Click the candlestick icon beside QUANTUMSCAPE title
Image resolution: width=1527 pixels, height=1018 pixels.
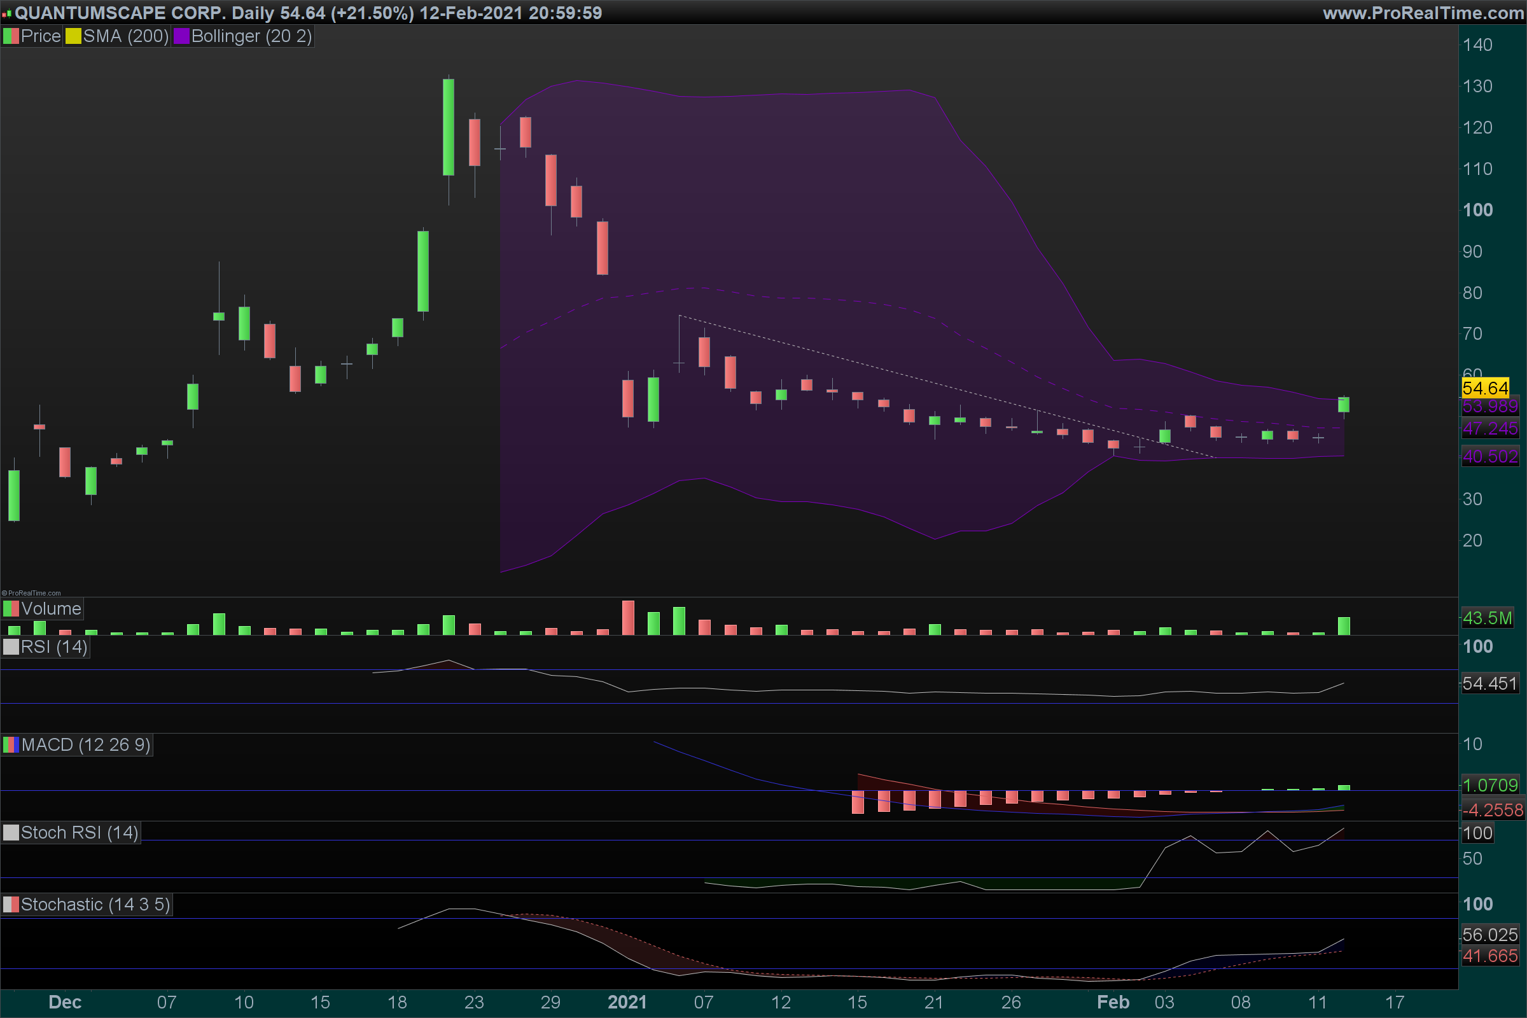(x=7, y=13)
